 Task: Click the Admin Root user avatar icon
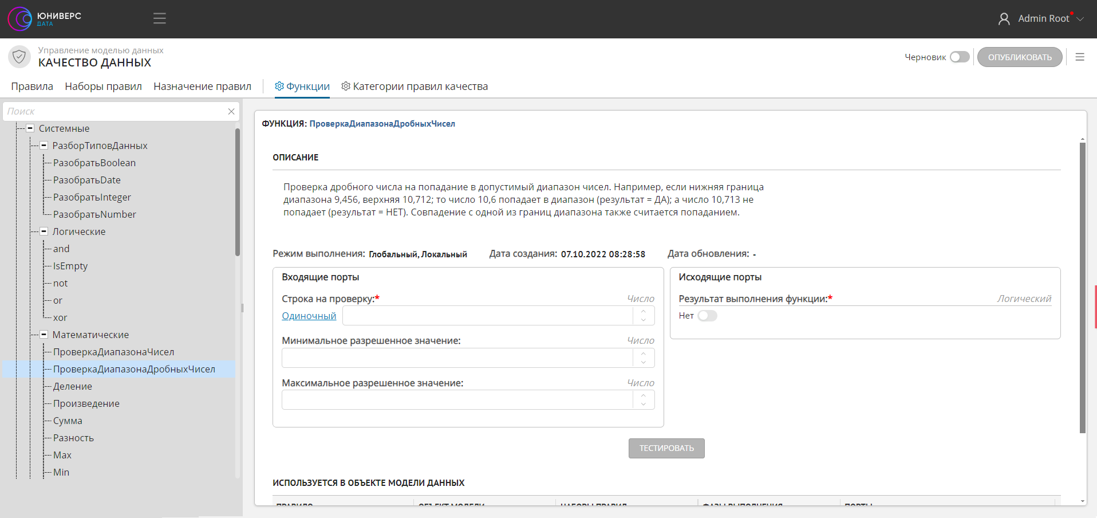click(1004, 19)
